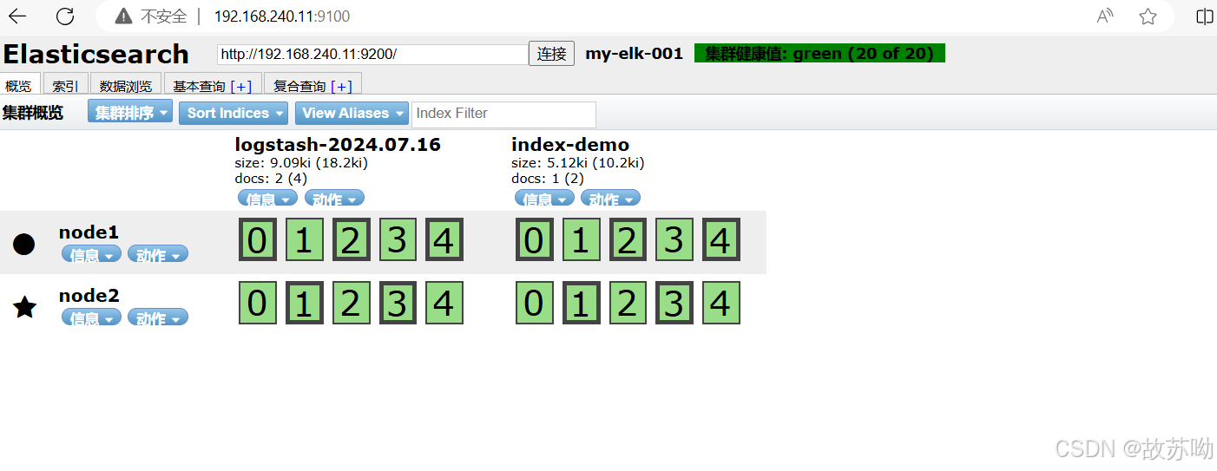
Task: Open shard 0 of index-demo on node2
Action: click(534, 303)
